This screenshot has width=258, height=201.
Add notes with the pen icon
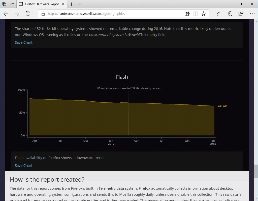pos(230,14)
